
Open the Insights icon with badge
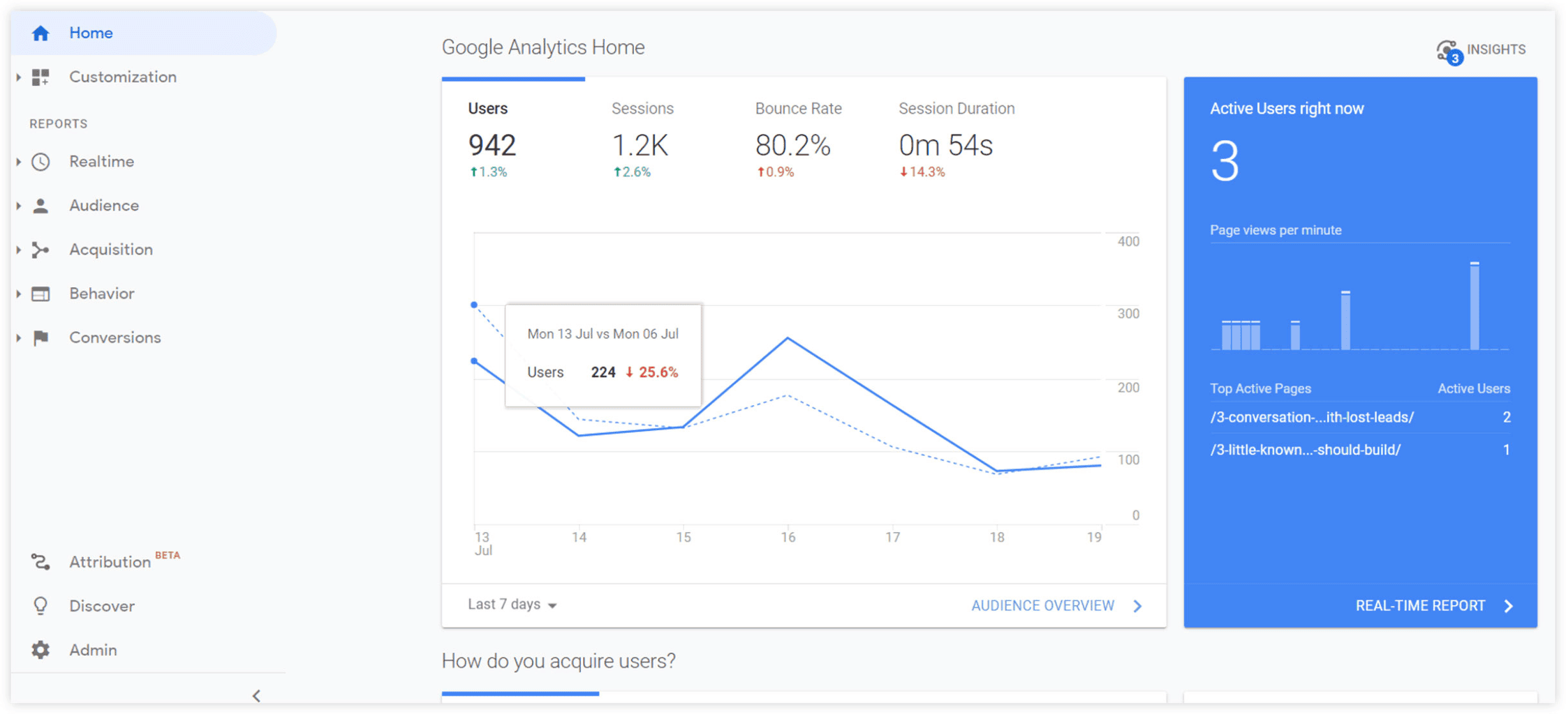point(1448,51)
